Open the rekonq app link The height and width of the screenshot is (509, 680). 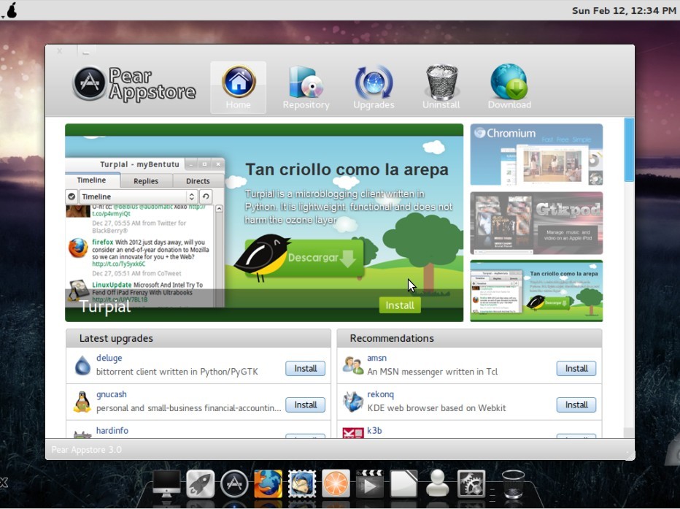[x=380, y=394]
